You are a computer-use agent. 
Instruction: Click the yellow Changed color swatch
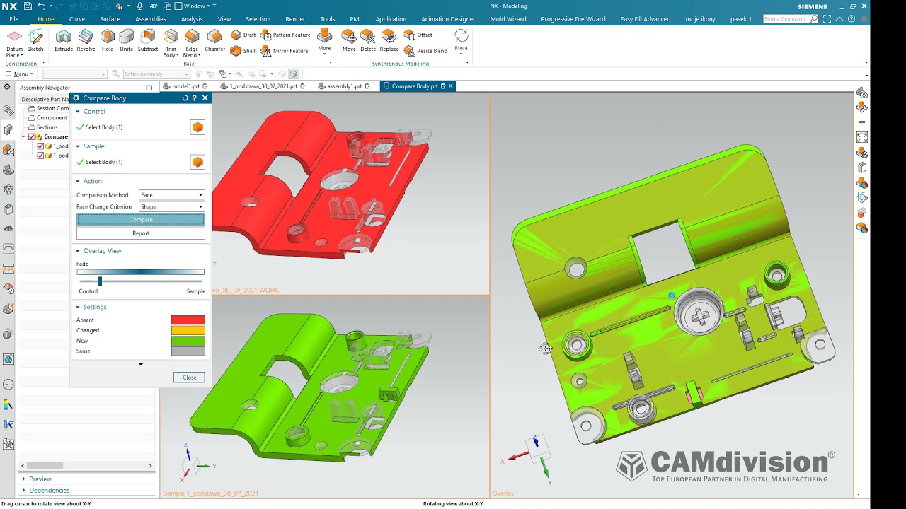188,330
